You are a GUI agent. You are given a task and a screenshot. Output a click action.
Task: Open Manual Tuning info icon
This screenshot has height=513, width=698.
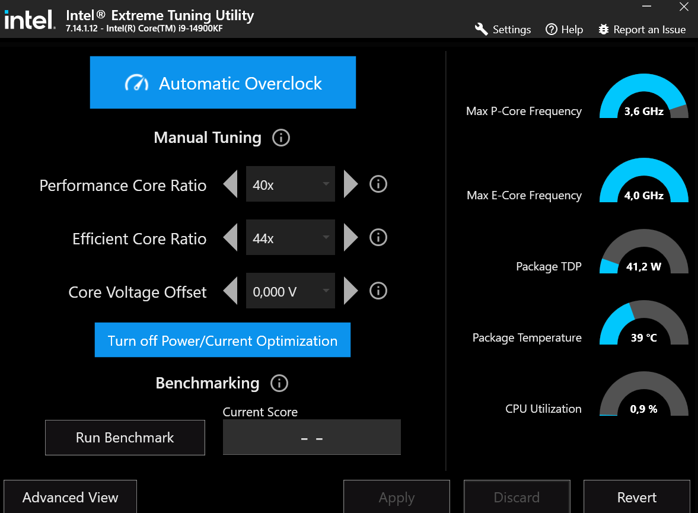coord(281,138)
